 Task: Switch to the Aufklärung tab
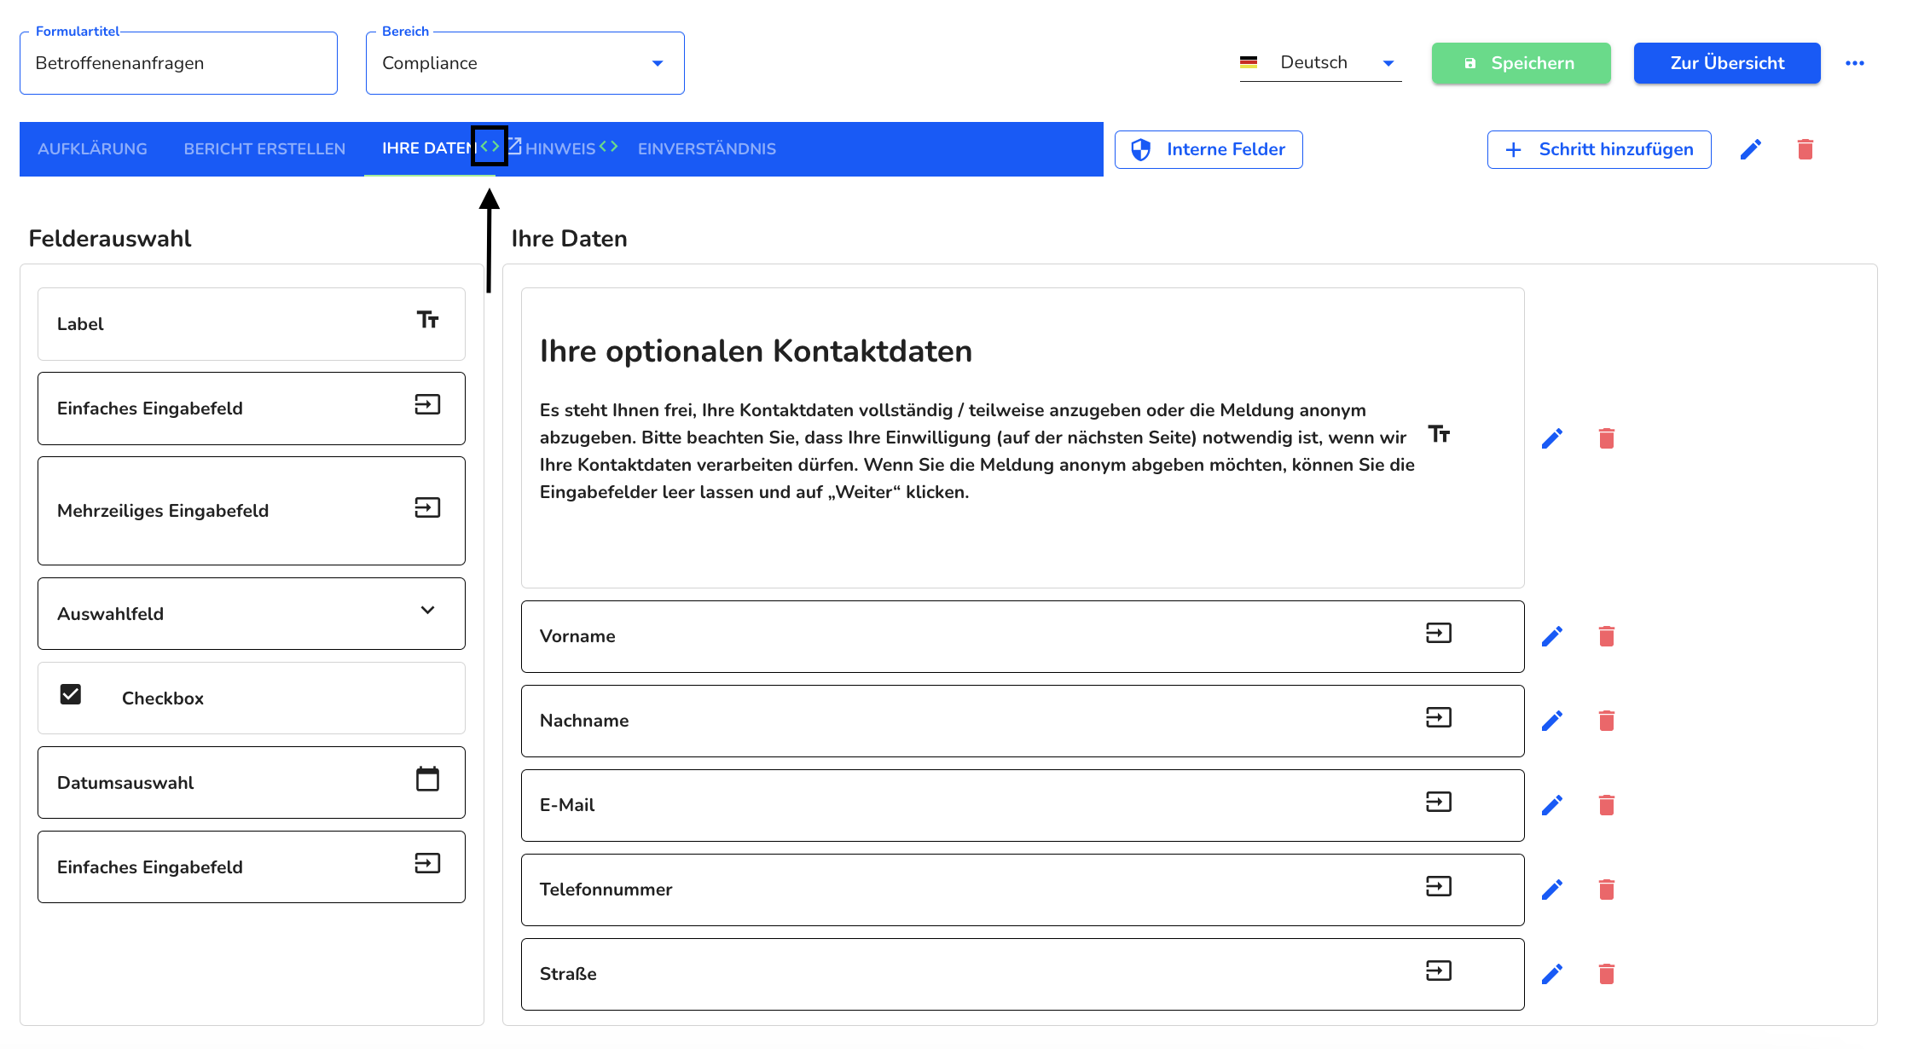point(92,149)
